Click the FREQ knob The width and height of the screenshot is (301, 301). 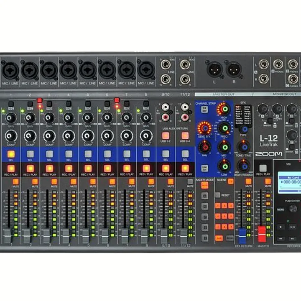225,128
